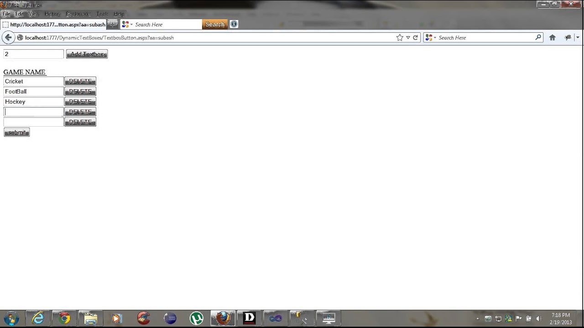Viewport: 584px width, 328px height.
Task: Reload the page with the refresh icon
Action: (x=415, y=37)
